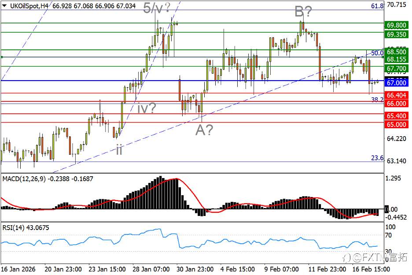Select the i wave label

pyautogui.click(x=100, y=105)
